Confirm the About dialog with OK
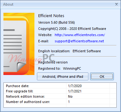Viewport: 121px width, 112px height. tap(102, 77)
